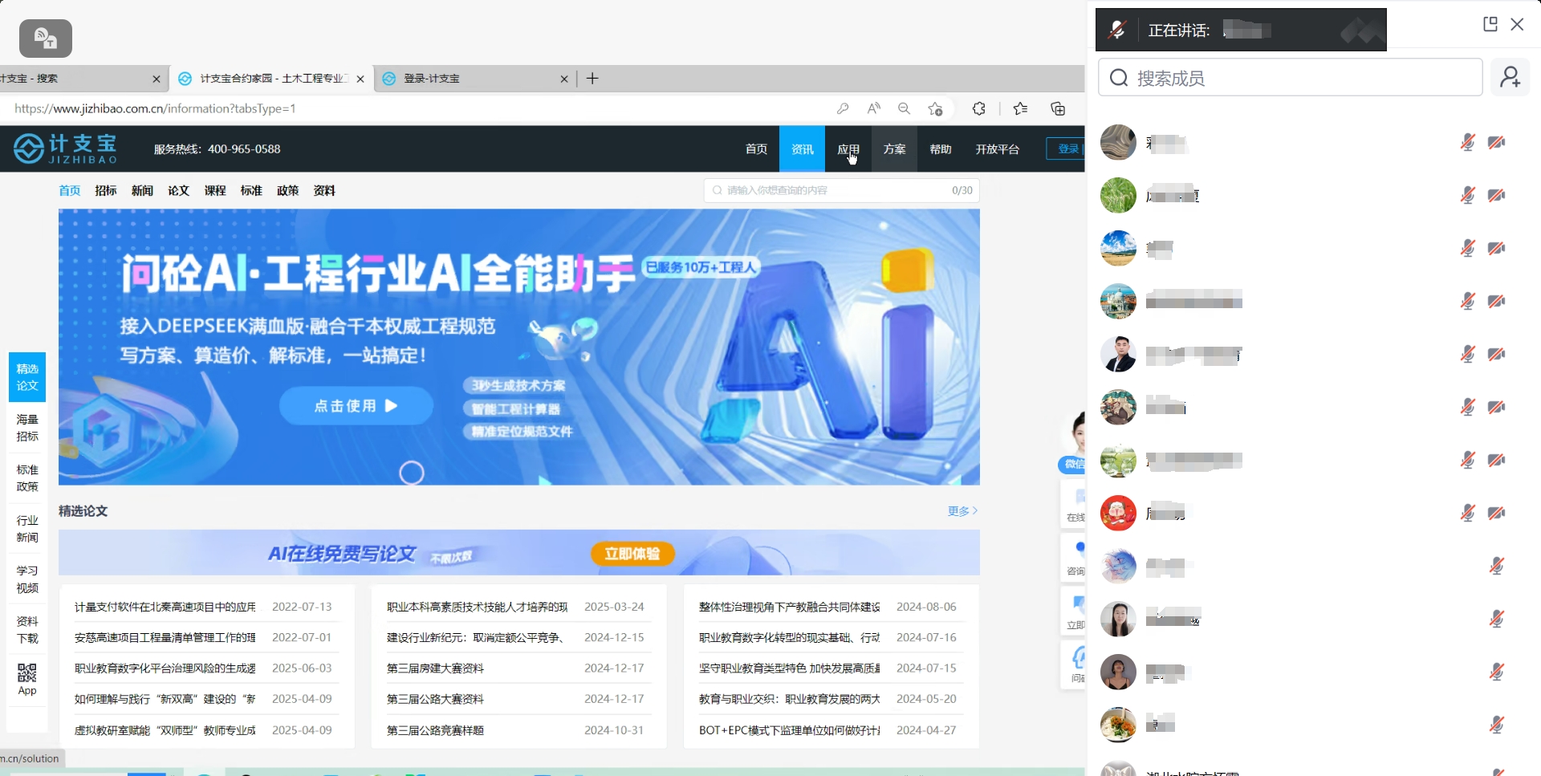Open 行业新闻 in the left sidebar
The image size is (1541, 776).
pos(27,529)
